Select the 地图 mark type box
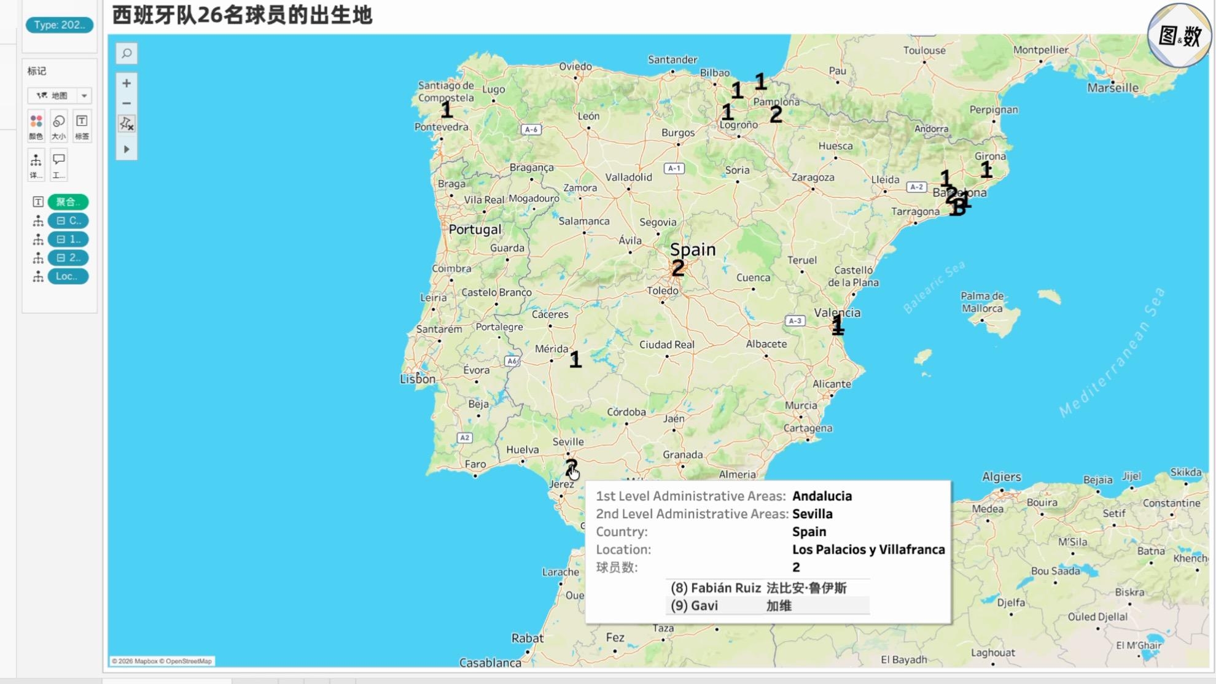Viewport: 1216px width, 684px height. click(60, 96)
